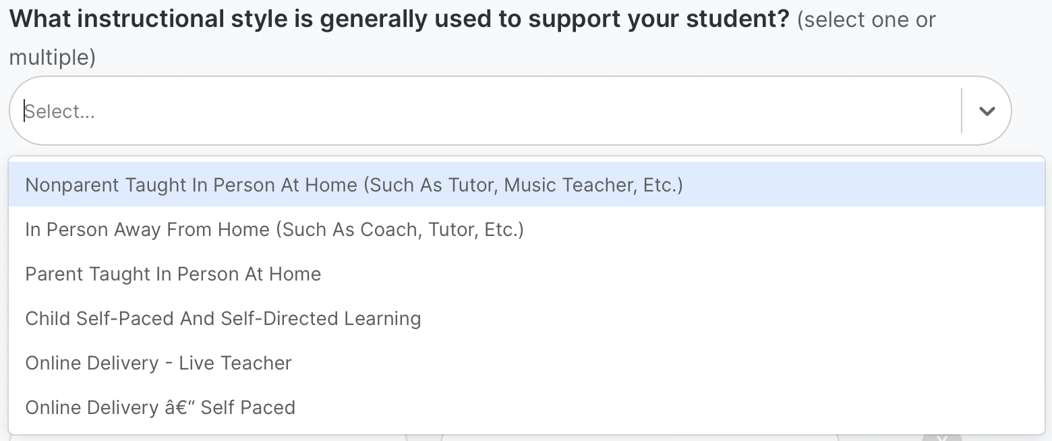This screenshot has width=1052, height=441.
Task: Select 'Parent Taught In Person At Home'
Action: click(173, 274)
